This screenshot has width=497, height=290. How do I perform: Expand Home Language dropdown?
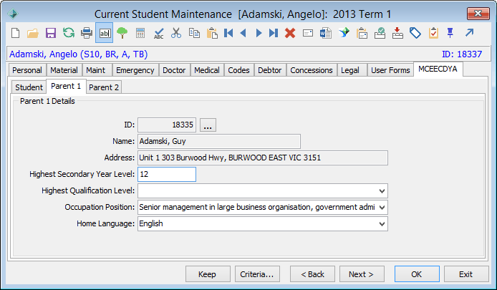382,223
